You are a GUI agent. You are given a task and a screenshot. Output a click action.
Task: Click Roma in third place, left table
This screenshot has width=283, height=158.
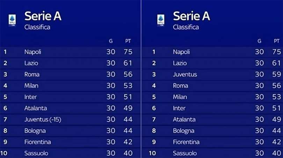click(32, 74)
